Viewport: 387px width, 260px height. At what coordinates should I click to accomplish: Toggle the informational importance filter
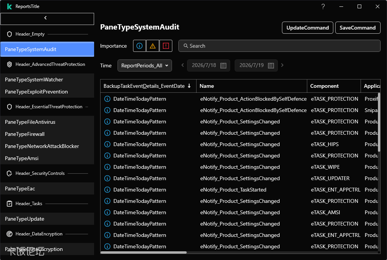pyautogui.click(x=139, y=46)
